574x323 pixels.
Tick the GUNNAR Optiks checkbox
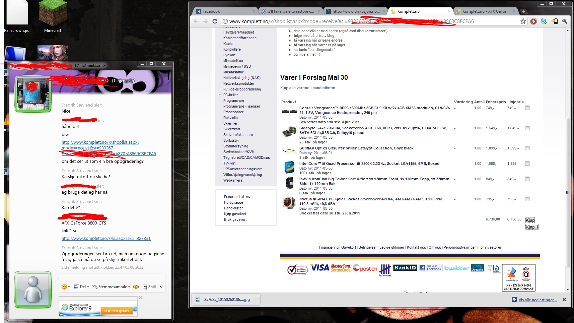click(x=527, y=148)
